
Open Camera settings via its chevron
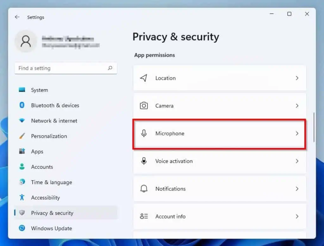click(297, 106)
